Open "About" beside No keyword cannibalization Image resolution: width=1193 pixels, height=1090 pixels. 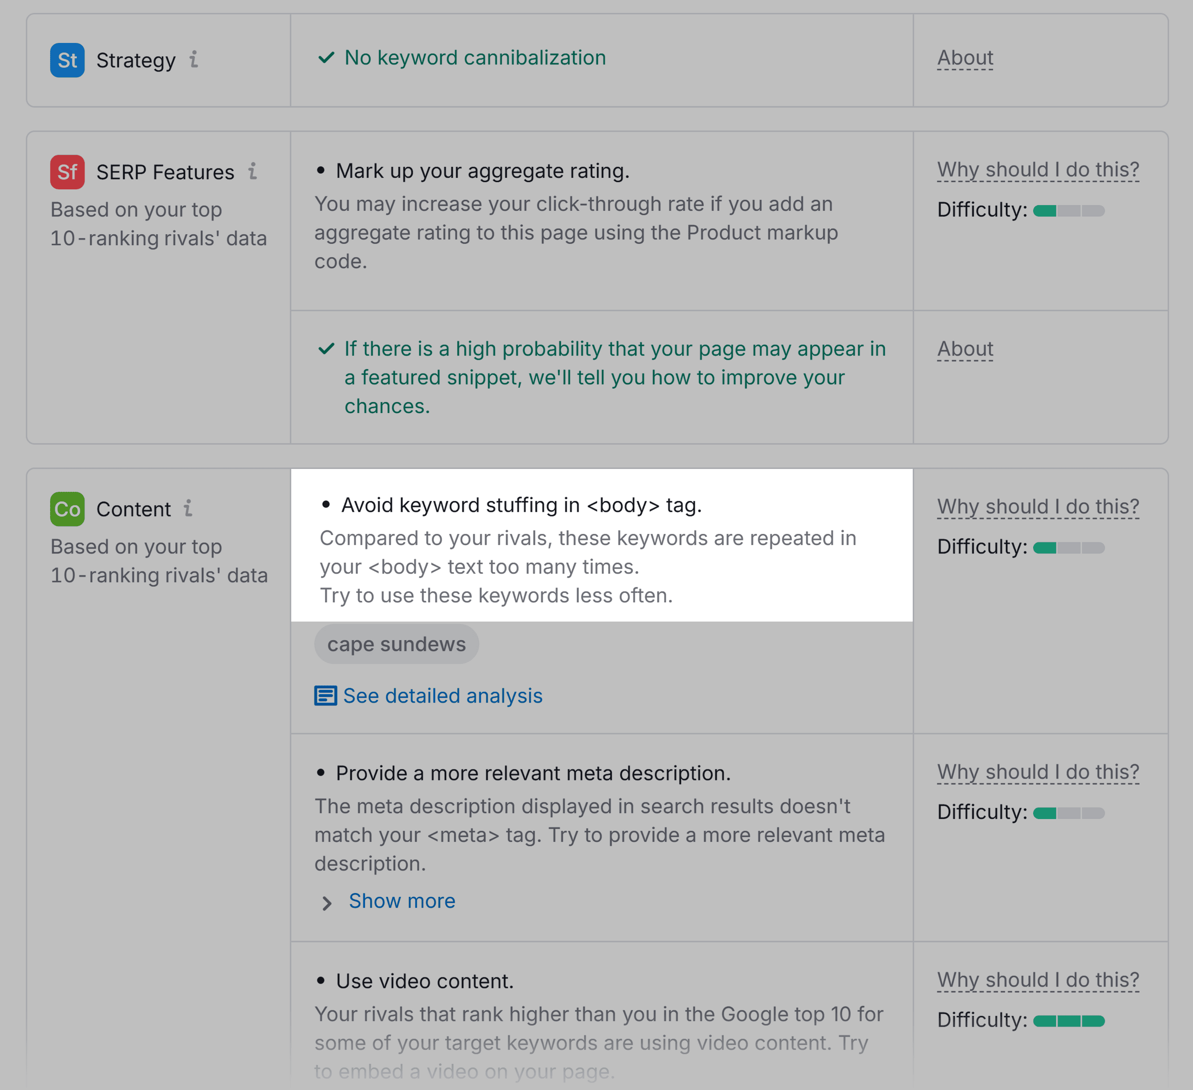tap(964, 57)
